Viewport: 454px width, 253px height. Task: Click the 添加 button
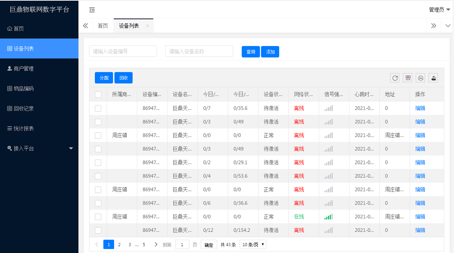(x=270, y=52)
